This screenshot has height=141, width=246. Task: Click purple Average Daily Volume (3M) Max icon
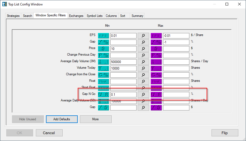[x=156, y=62]
